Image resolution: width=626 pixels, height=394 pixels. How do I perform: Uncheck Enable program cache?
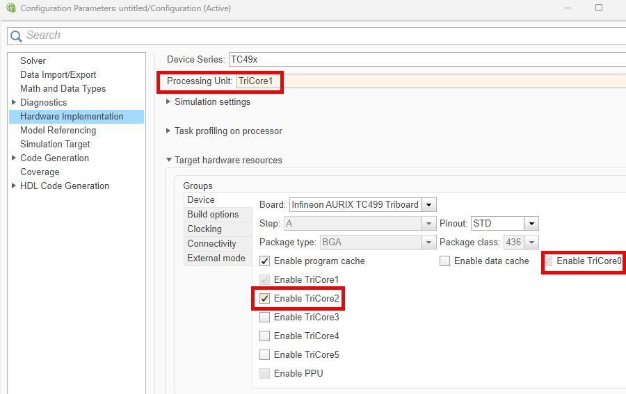coord(265,261)
